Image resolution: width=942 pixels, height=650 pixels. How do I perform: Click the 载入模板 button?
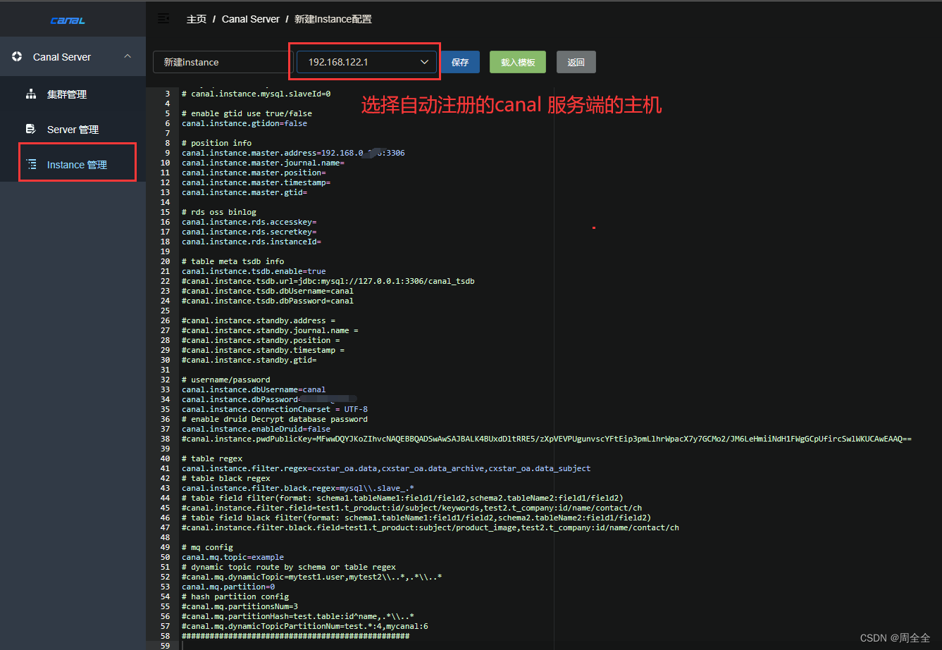coord(518,62)
